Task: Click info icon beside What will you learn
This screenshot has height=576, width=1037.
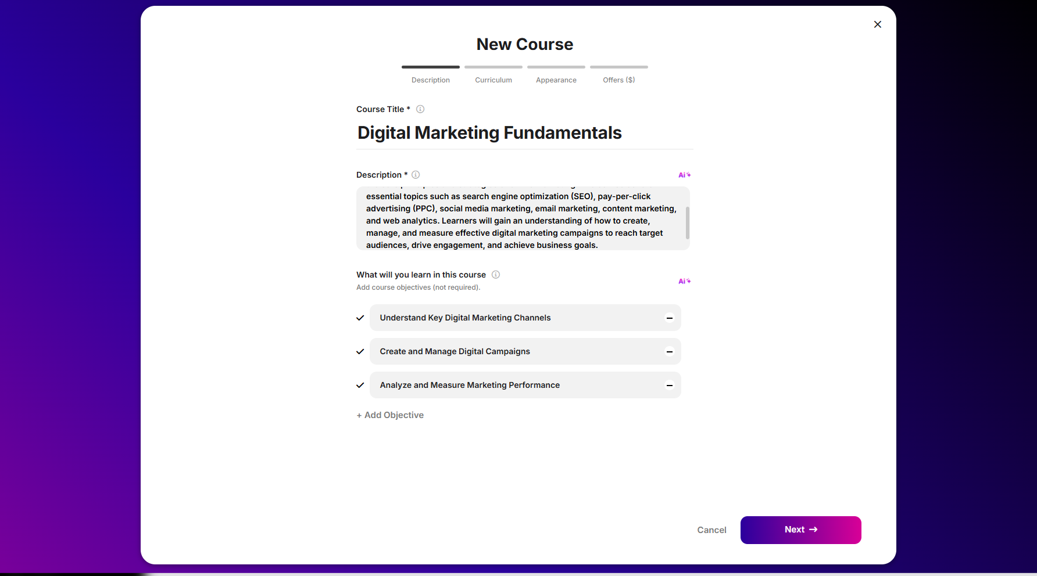Action: pos(496,275)
